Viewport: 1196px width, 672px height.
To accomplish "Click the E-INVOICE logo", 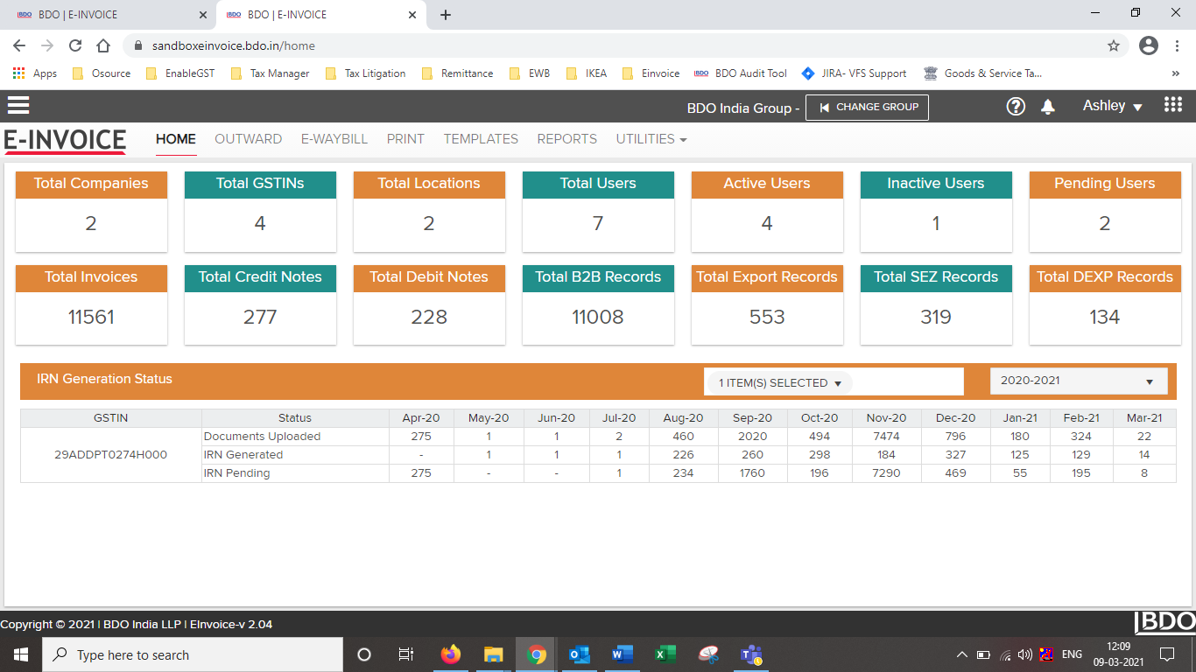I will pos(65,140).
